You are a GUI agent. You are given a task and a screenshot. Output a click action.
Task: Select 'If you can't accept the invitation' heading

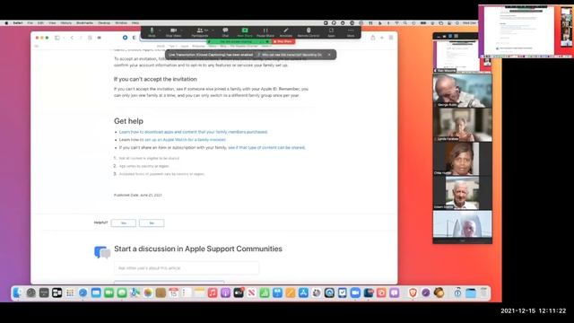pos(155,79)
